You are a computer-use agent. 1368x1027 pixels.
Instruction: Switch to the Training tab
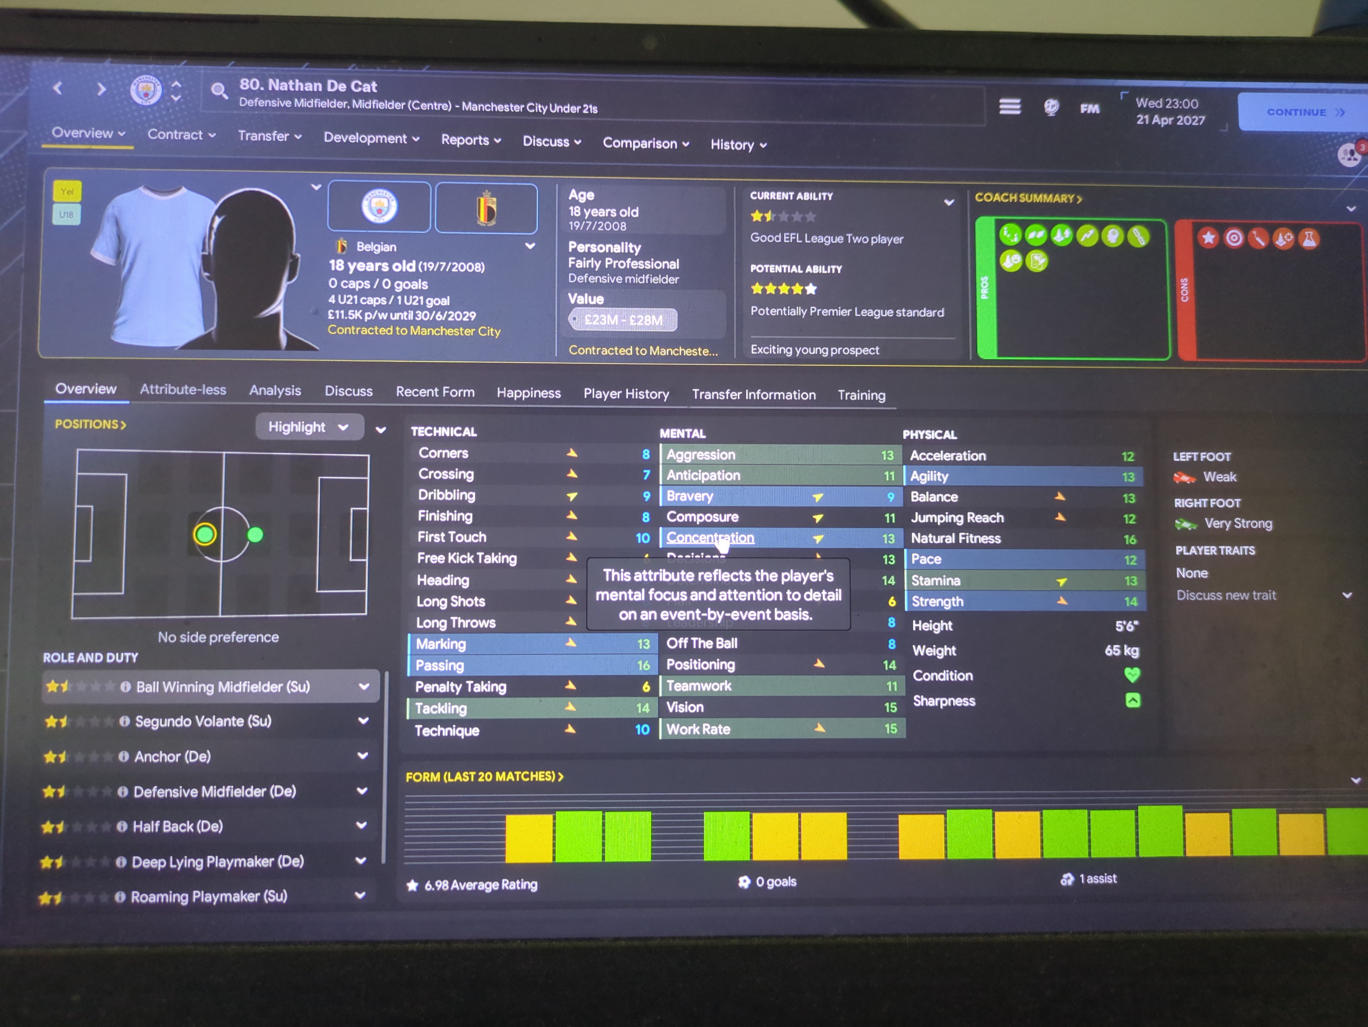point(862,396)
